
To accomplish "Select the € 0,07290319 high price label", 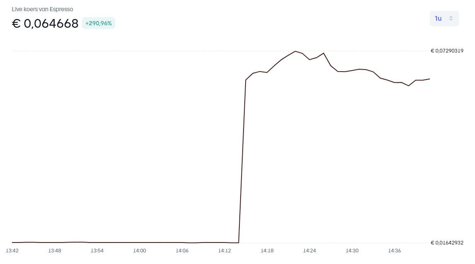I will pyautogui.click(x=447, y=51).
